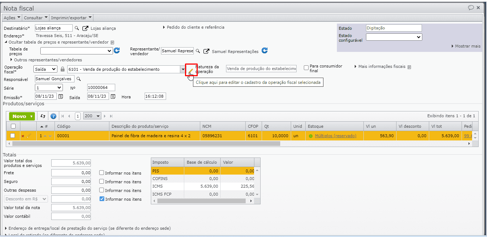Select the ICMS row in tax table
487x237 pixels.
[x=203, y=186]
